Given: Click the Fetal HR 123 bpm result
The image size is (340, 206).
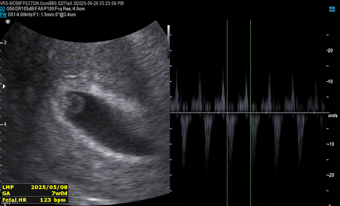Looking at the screenshot, I should pos(53,200).
